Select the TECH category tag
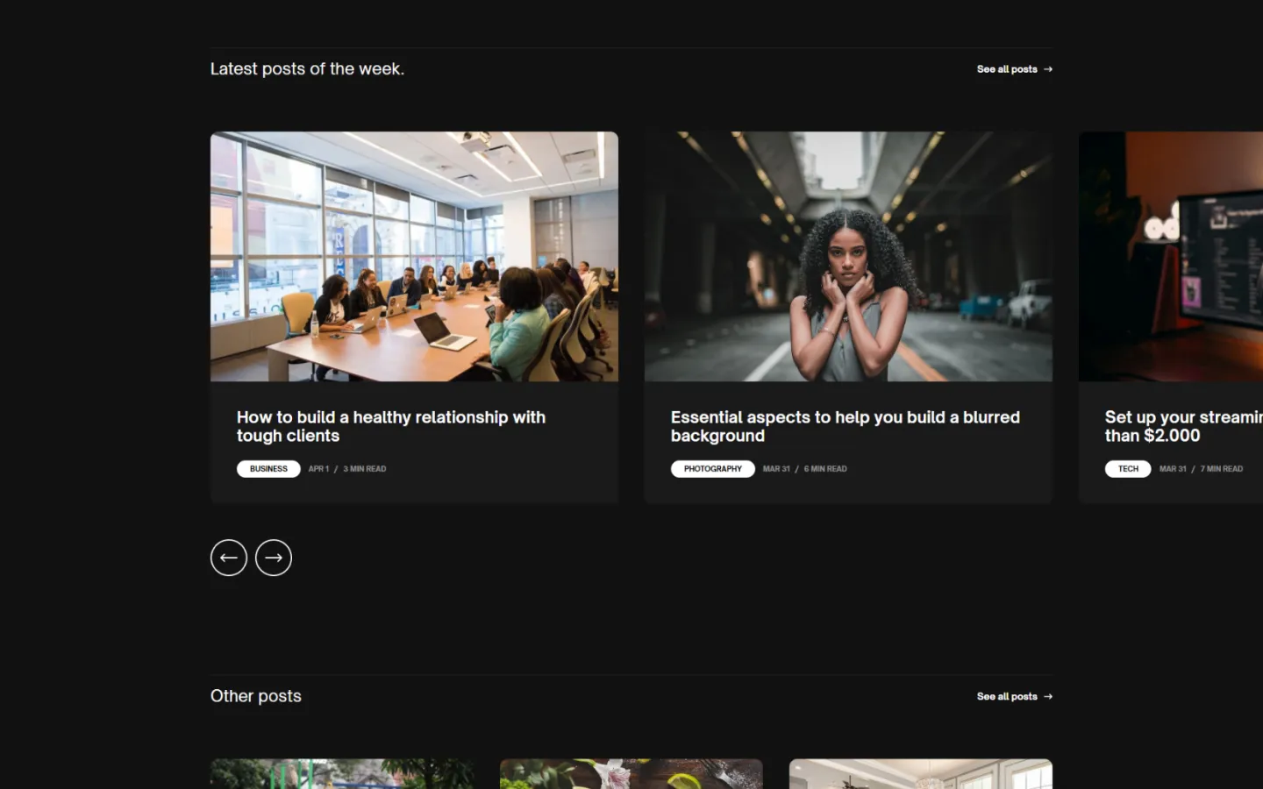The width and height of the screenshot is (1263, 789). [x=1128, y=469]
